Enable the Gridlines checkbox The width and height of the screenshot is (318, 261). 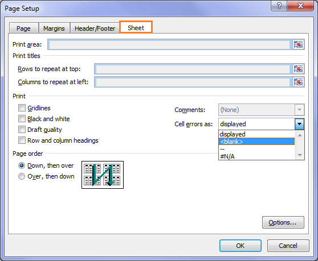point(22,108)
